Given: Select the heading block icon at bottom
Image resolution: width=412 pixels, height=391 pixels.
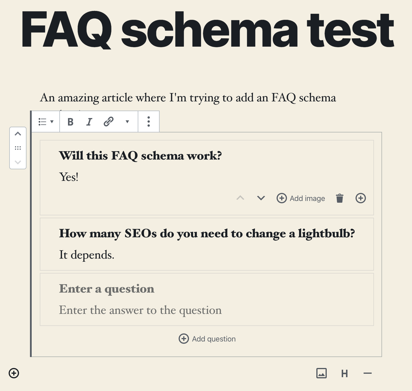Looking at the screenshot, I should (x=345, y=373).
